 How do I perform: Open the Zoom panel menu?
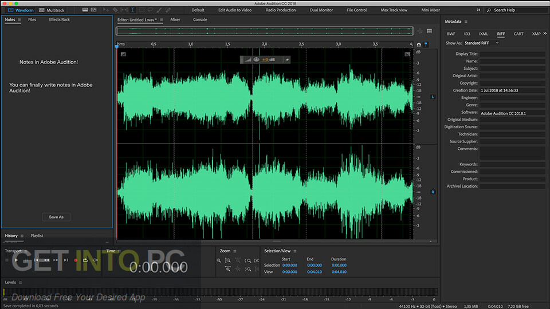(x=235, y=251)
